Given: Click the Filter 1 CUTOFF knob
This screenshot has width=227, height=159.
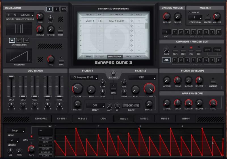Looking at the screenshot, I should (77, 89).
